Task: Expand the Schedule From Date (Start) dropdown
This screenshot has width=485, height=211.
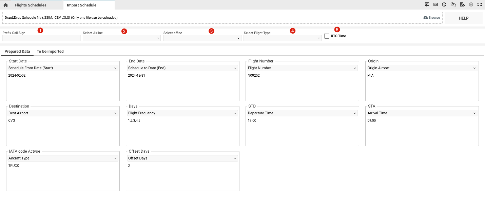Action: (x=63, y=68)
